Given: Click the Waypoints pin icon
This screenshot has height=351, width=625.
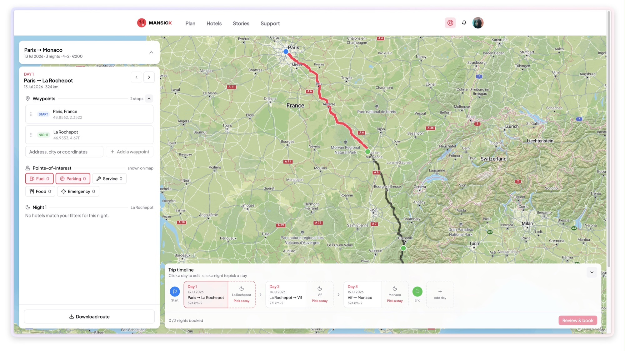Looking at the screenshot, I should pyautogui.click(x=27, y=98).
